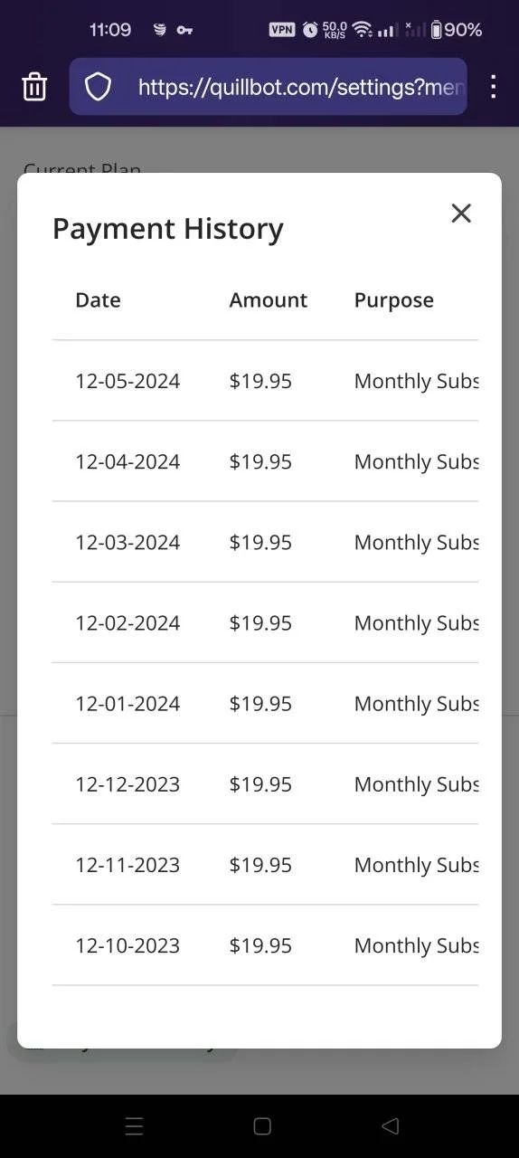Select Monthly Subs text in 12-02-2024 row

click(416, 622)
